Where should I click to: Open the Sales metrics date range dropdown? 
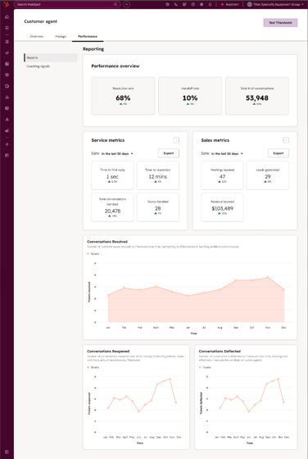point(227,153)
